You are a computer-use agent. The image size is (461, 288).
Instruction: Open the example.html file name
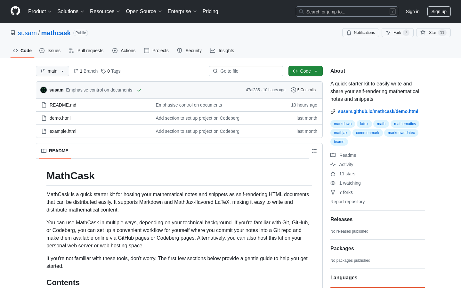coord(63,131)
